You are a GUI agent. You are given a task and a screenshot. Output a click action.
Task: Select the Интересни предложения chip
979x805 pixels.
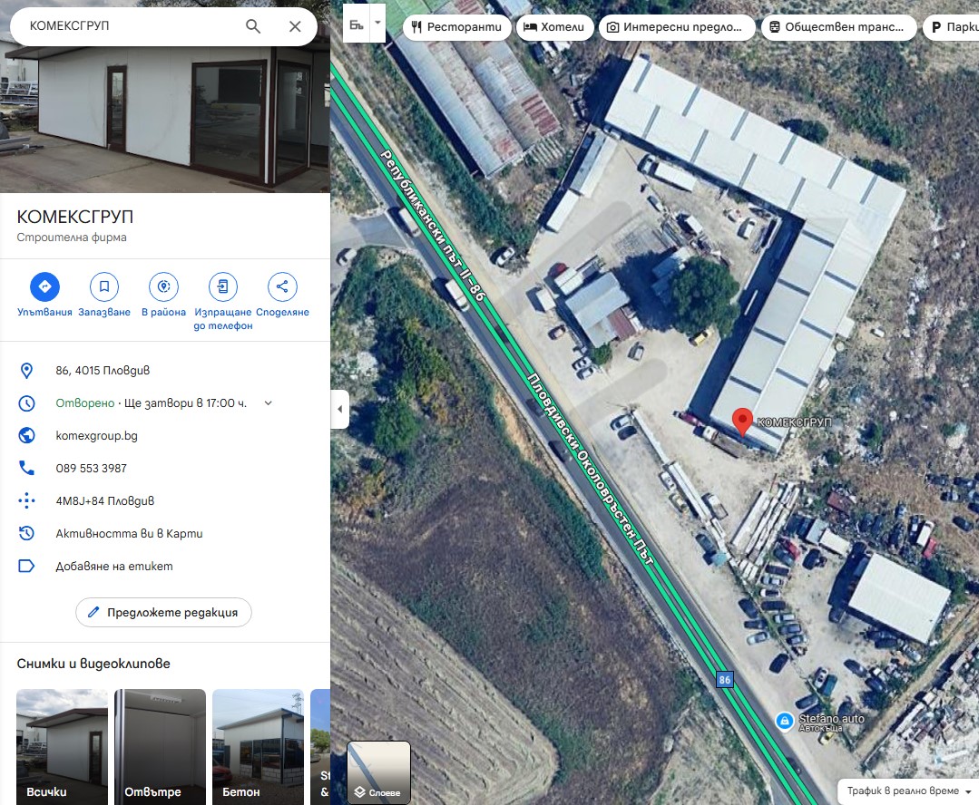coord(677,27)
